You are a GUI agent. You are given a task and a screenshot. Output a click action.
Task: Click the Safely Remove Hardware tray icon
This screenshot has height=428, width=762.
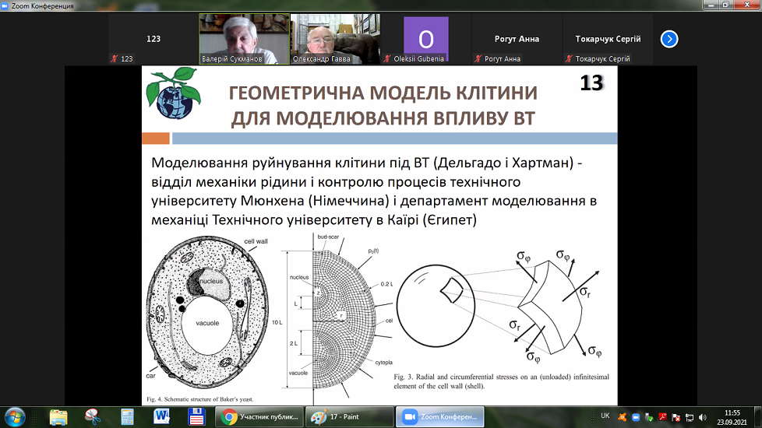click(x=649, y=417)
